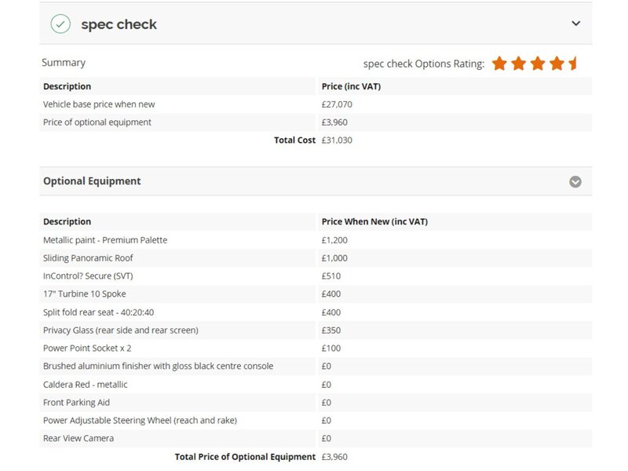This screenshot has height=471, width=628.
Task: Click the fourth orange rating star
Action: click(557, 64)
